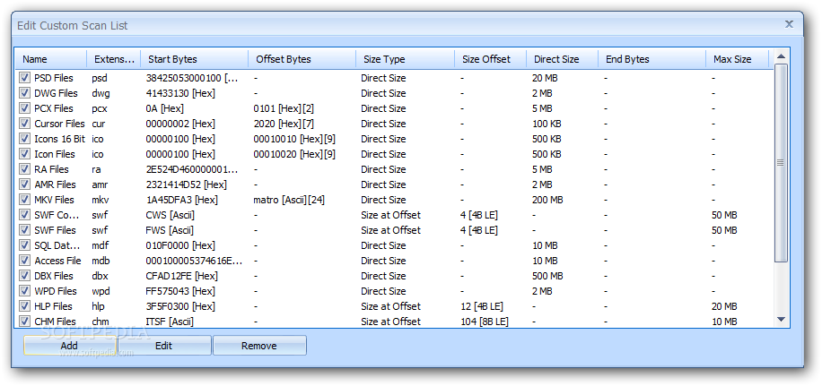Toggle the WPD Files checkbox

[24, 291]
